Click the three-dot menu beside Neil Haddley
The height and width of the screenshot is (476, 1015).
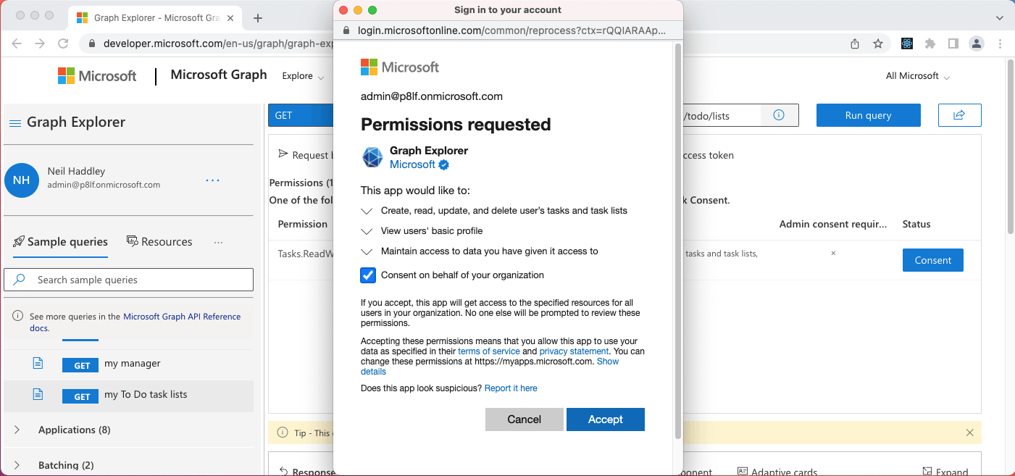(x=212, y=180)
